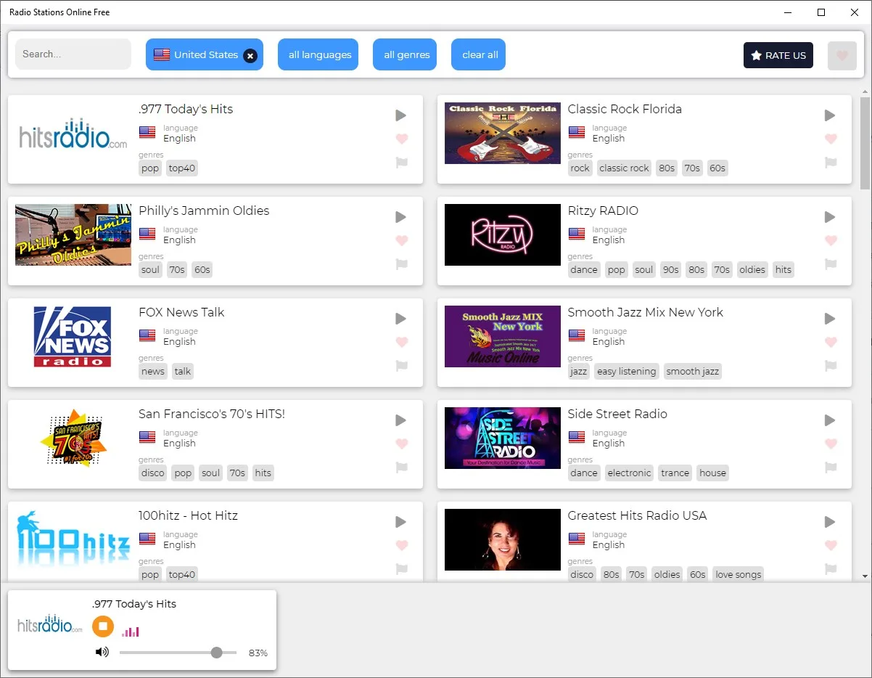Flag the Ritzy RADIO station
872x678 pixels.
831,264
